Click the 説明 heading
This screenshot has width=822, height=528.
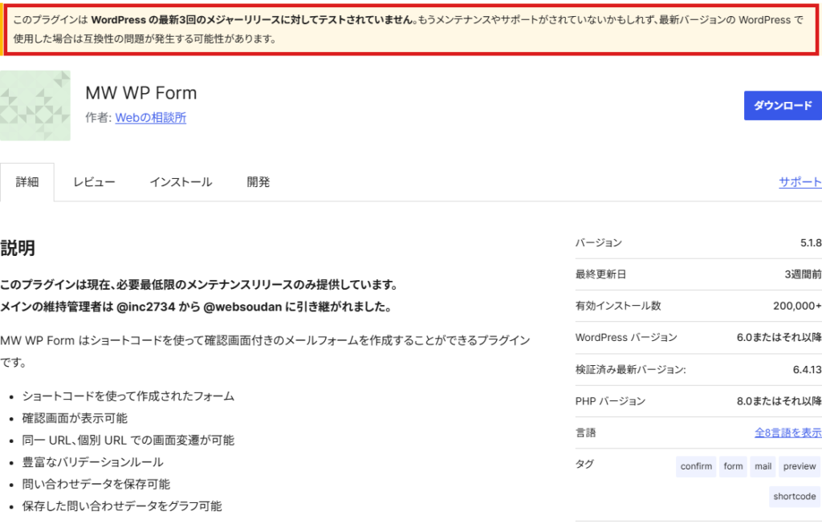coord(18,248)
